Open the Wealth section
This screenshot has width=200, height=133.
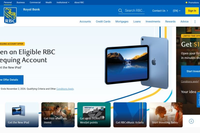pyautogui.click(x=48, y=2)
